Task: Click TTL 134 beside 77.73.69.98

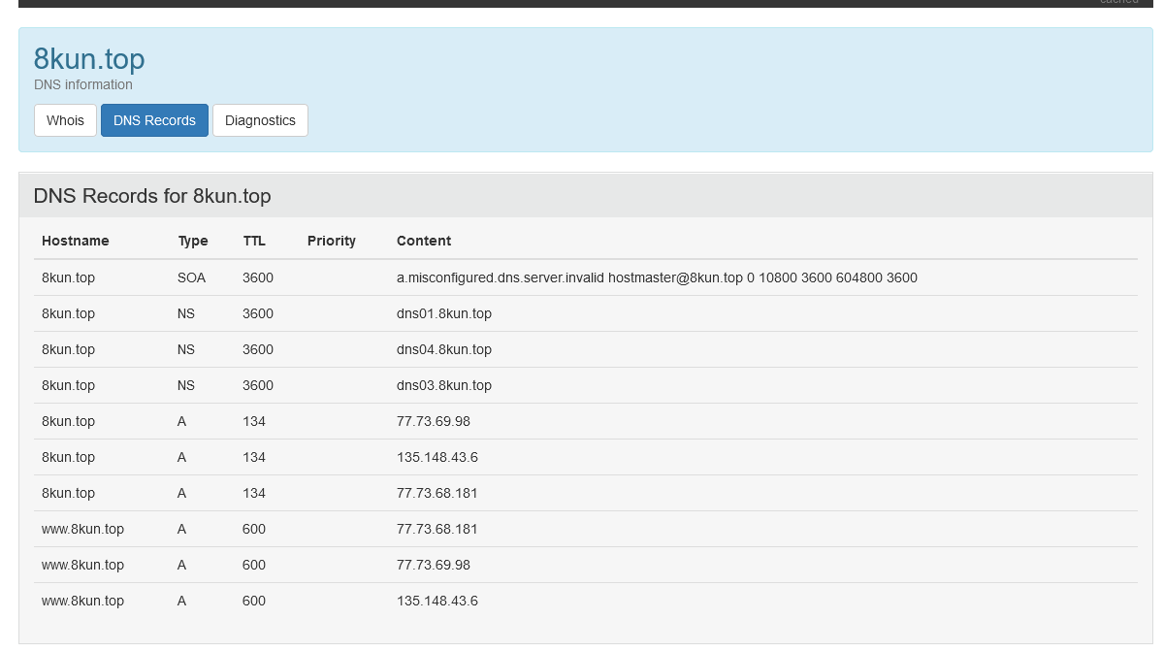Action: point(254,421)
